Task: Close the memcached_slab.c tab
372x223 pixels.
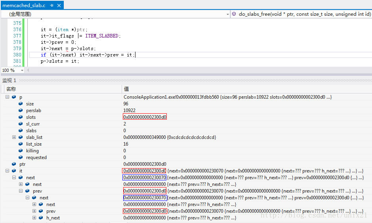Action: click(59, 5)
